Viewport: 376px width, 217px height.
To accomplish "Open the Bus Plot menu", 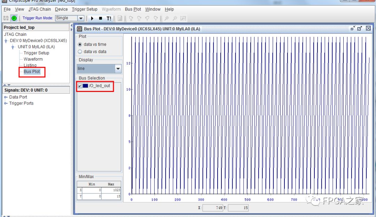I will (x=133, y=9).
